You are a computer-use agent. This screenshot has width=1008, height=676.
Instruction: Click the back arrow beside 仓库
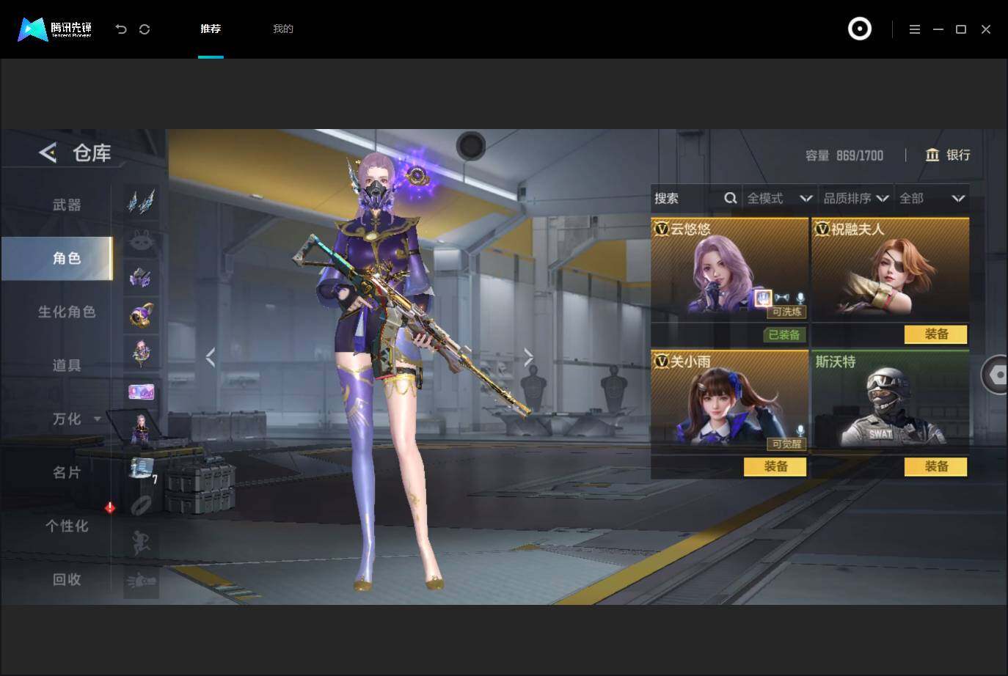pyautogui.click(x=48, y=153)
